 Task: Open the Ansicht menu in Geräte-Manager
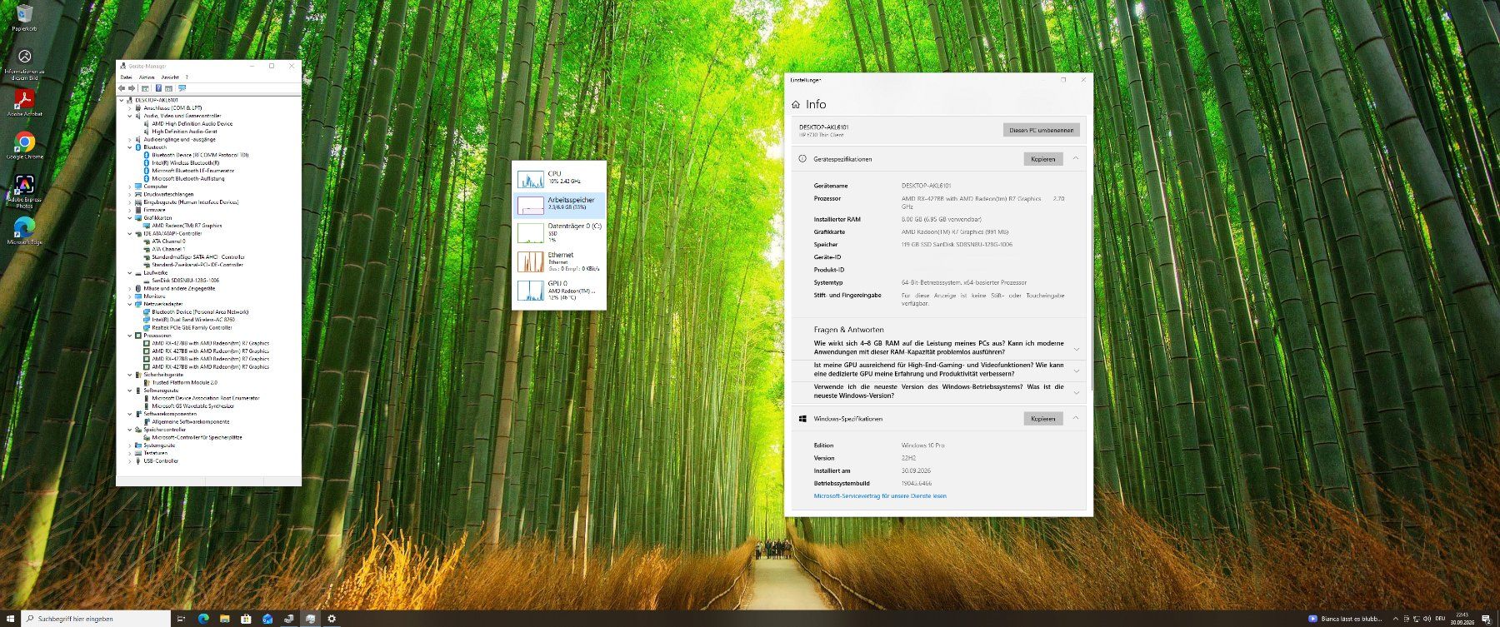click(x=170, y=77)
